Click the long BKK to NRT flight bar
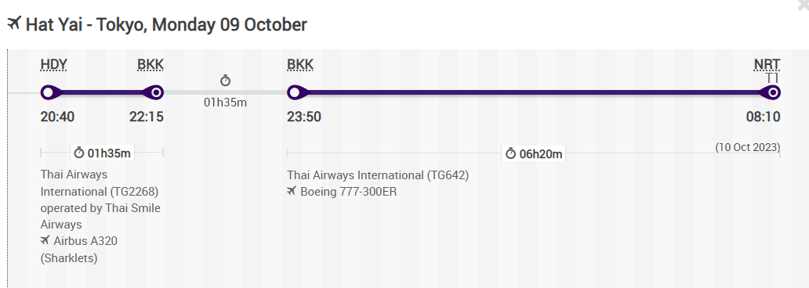Image resolution: width=809 pixels, height=288 pixels. tap(534, 92)
